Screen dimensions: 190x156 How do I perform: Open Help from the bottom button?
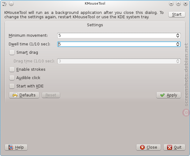[16, 147]
